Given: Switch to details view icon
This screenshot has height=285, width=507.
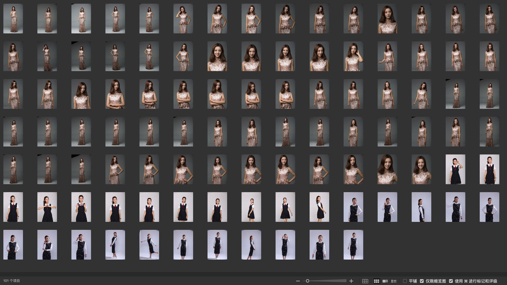Looking at the screenshot, I should point(385,281).
